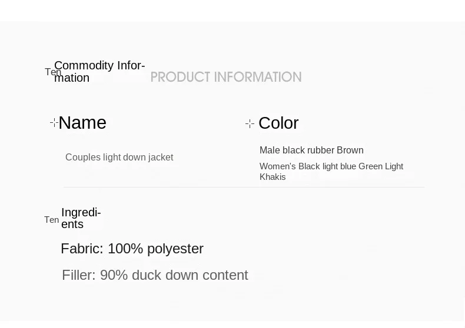
Task: Click the crosshair icon beside Name
Action: [x=54, y=122]
